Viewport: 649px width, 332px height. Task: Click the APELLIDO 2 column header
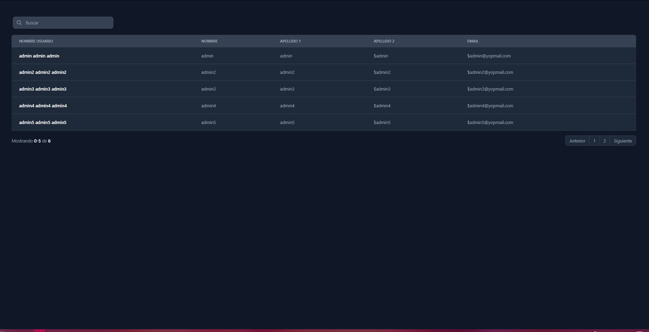click(384, 41)
